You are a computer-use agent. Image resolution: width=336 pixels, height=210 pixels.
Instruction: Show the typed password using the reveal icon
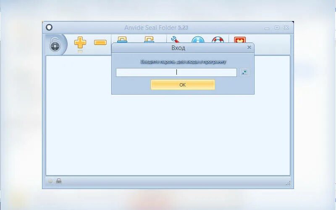[x=244, y=72]
